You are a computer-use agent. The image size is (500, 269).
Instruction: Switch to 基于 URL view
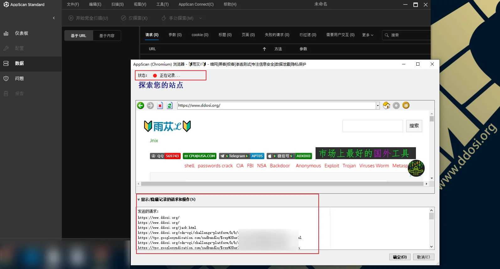(78, 36)
